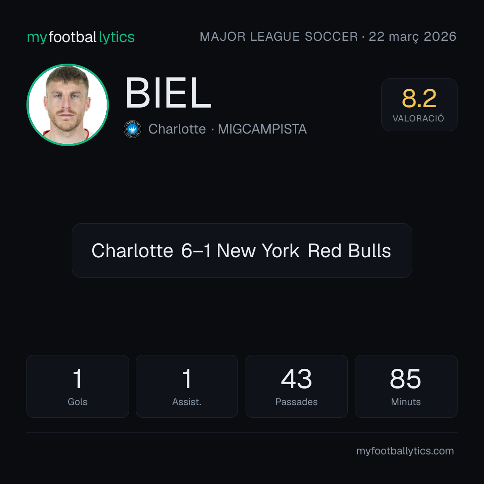Click the 22 març 2026 date
This screenshot has height=484, width=484.
[412, 37]
